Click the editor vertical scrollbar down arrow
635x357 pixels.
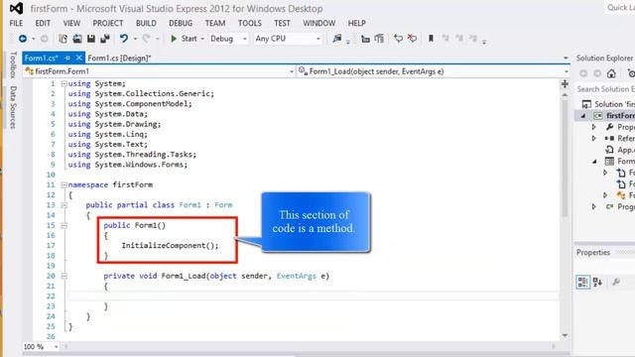(565, 335)
